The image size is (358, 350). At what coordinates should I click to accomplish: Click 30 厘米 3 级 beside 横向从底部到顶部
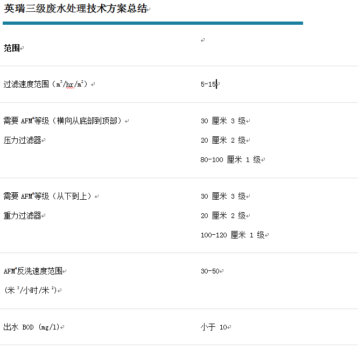click(x=223, y=121)
